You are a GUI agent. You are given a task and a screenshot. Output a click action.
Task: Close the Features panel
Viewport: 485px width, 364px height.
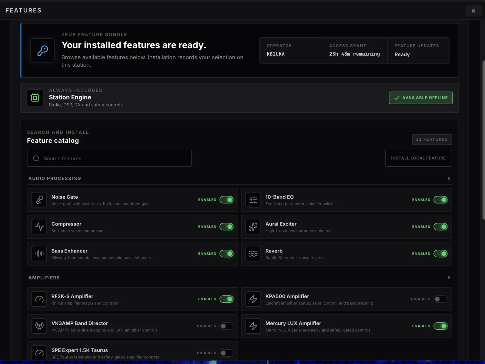(x=473, y=11)
